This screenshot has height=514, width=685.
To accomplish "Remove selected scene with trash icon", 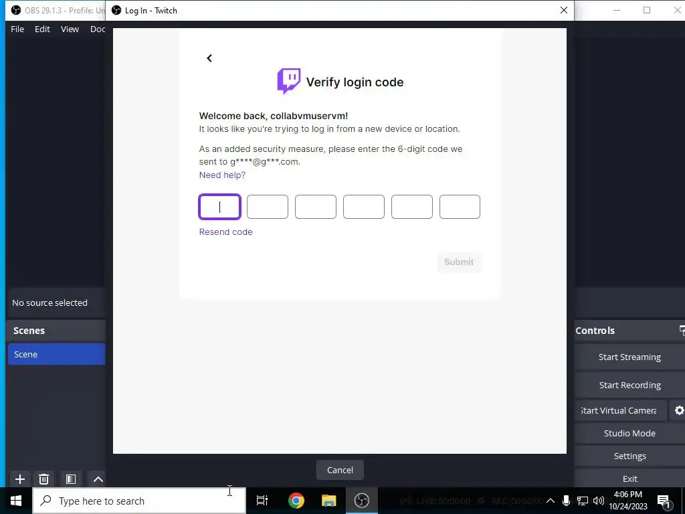I will click(x=43, y=479).
